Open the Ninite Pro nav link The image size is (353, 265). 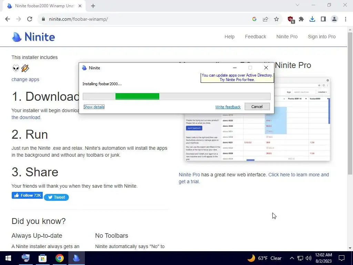[287, 37]
